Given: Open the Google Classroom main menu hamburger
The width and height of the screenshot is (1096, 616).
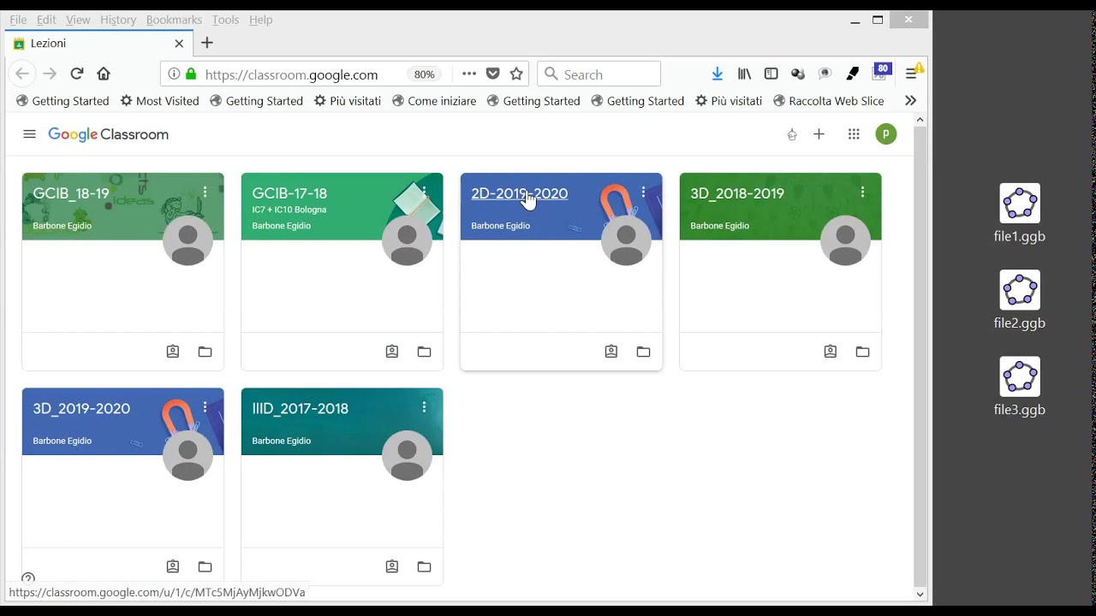Looking at the screenshot, I should pyautogui.click(x=29, y=134).
